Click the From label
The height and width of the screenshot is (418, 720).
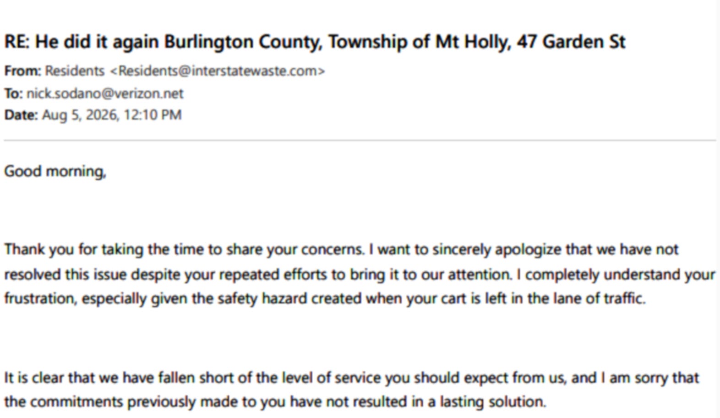click(x=22, y=71)
